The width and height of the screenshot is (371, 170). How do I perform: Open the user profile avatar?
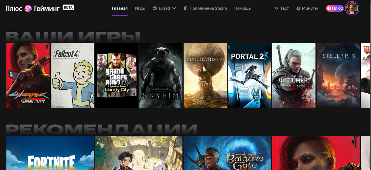pyautogui.click(x=352, y=8)
